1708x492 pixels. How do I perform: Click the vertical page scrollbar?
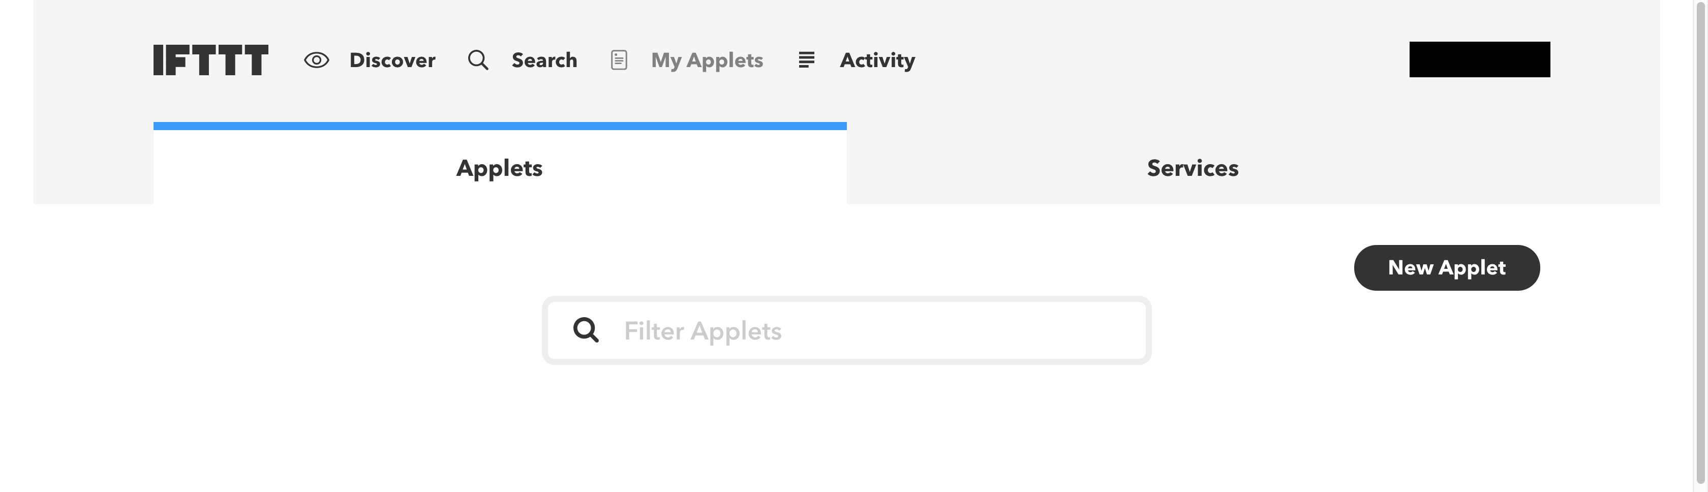click(x=1700, y=246)
